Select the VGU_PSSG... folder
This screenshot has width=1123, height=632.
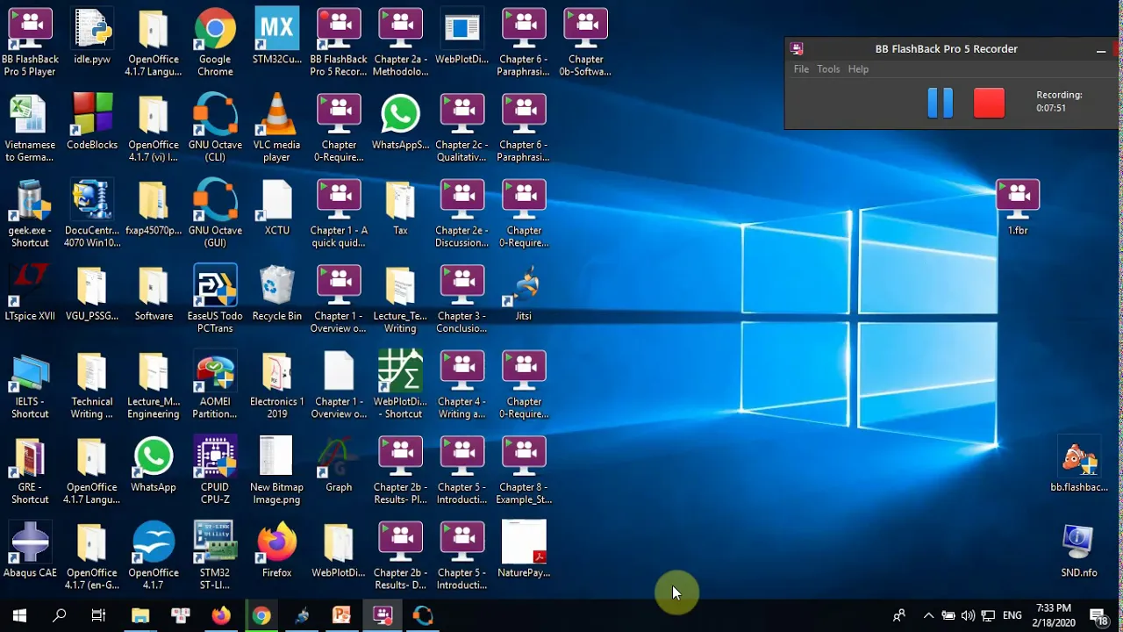pos(92,293)
